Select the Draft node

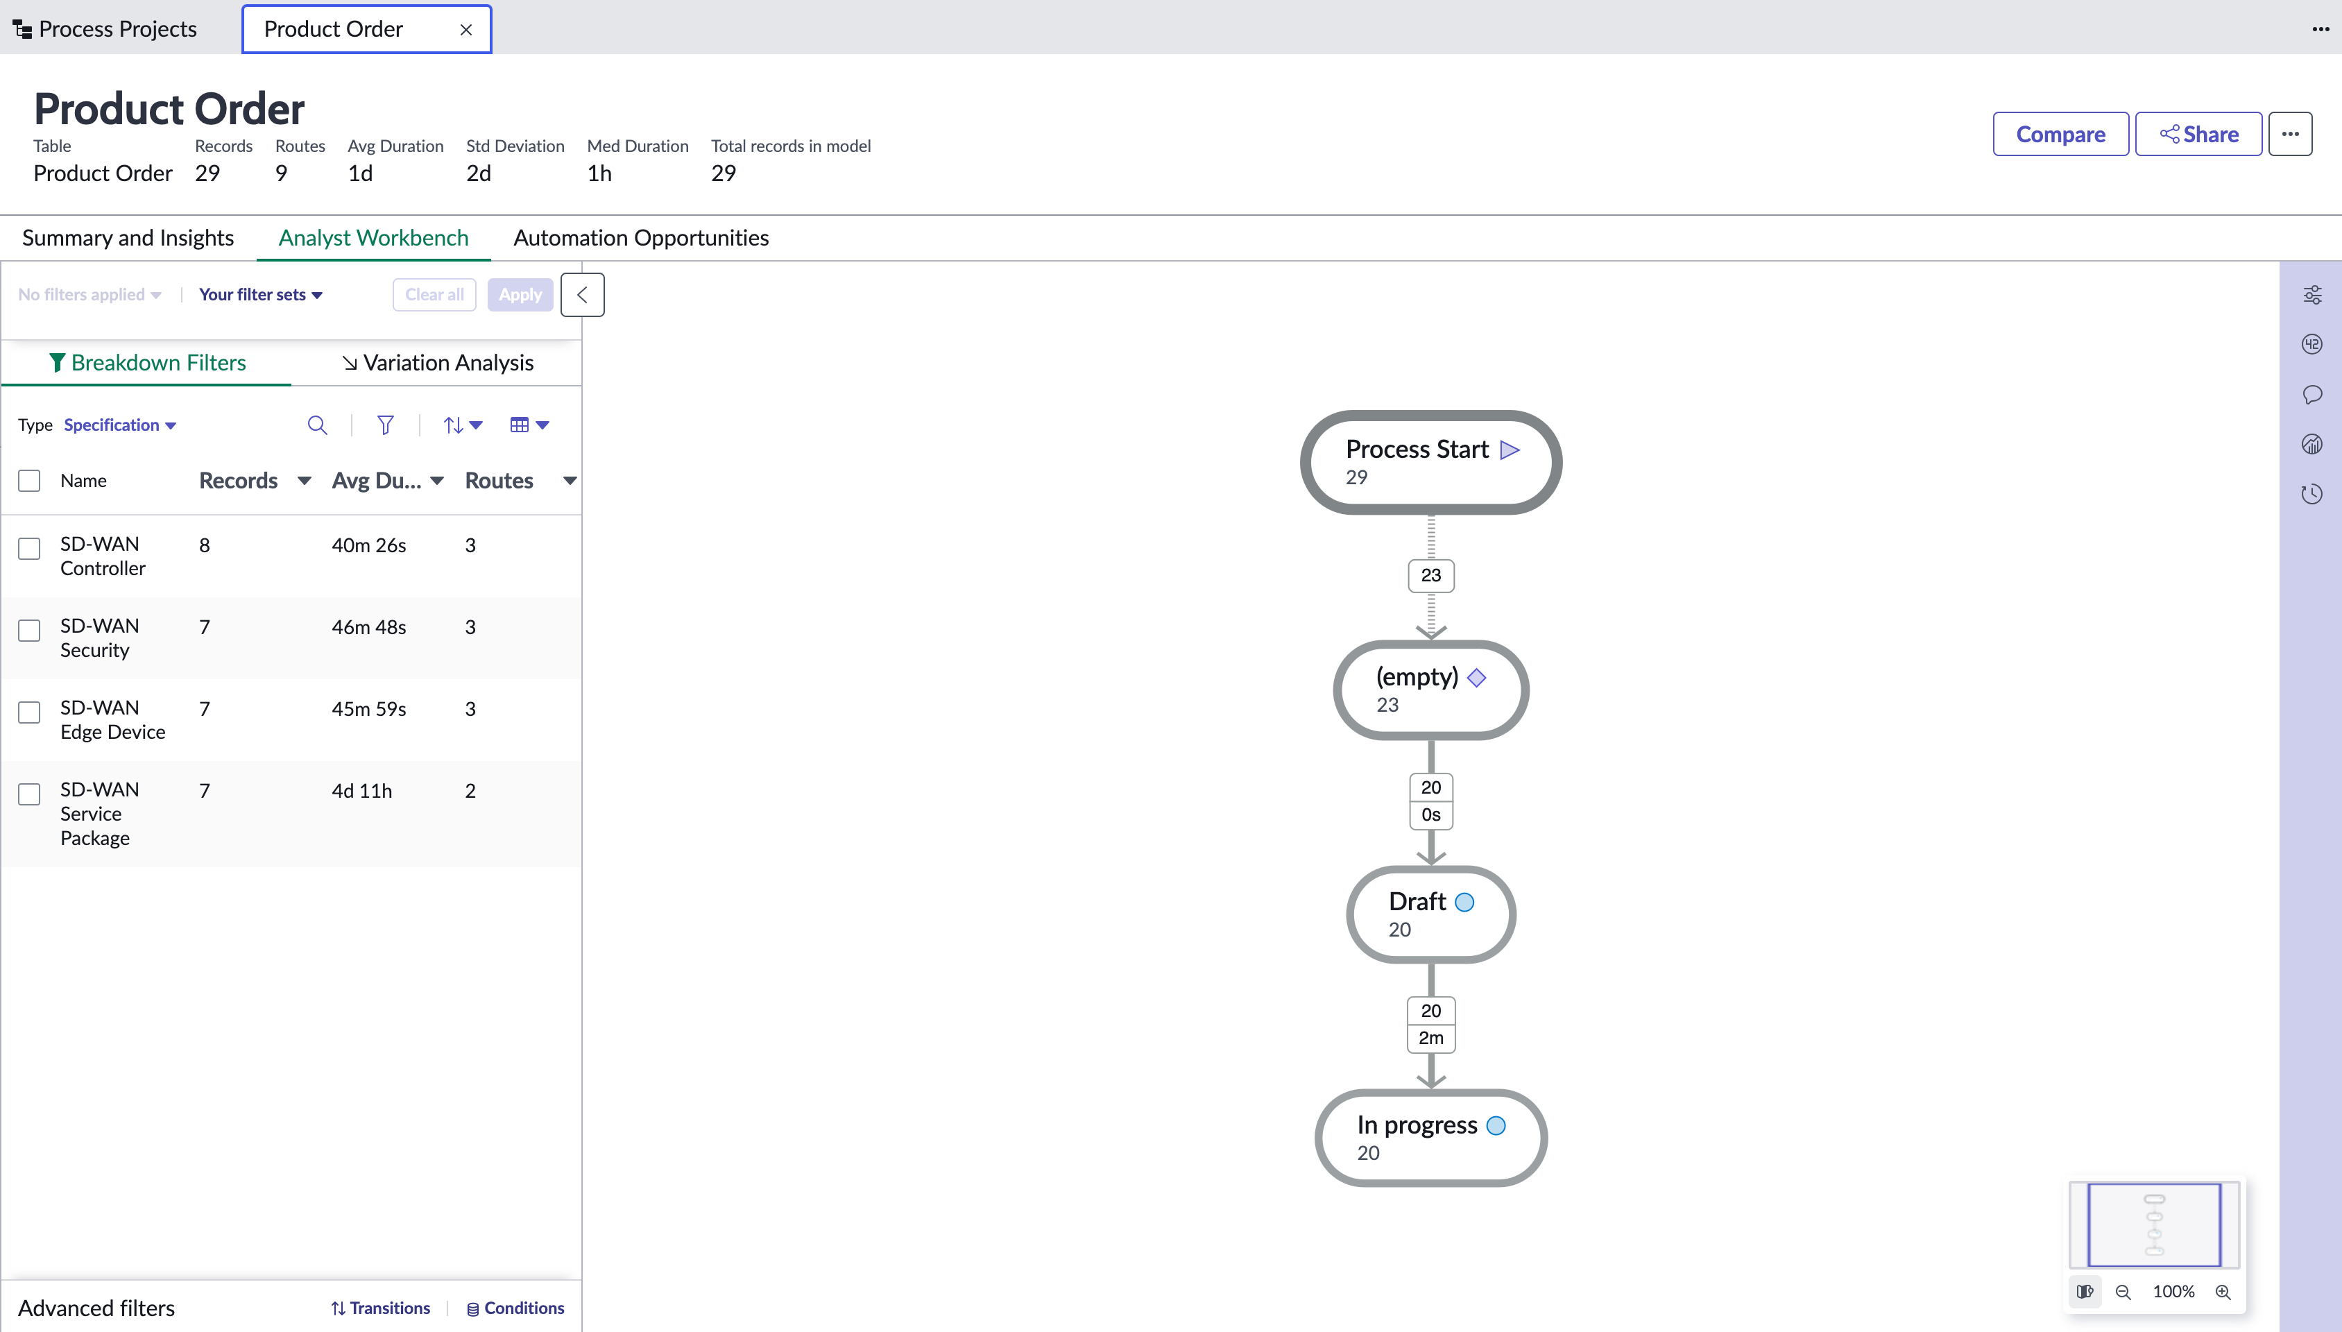click(x=1431, y=915)
